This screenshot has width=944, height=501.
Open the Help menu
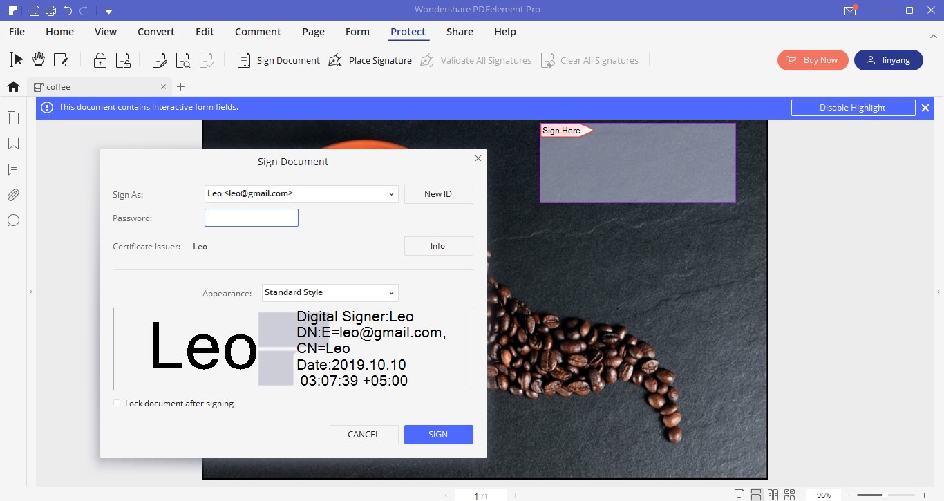(505, 32)
